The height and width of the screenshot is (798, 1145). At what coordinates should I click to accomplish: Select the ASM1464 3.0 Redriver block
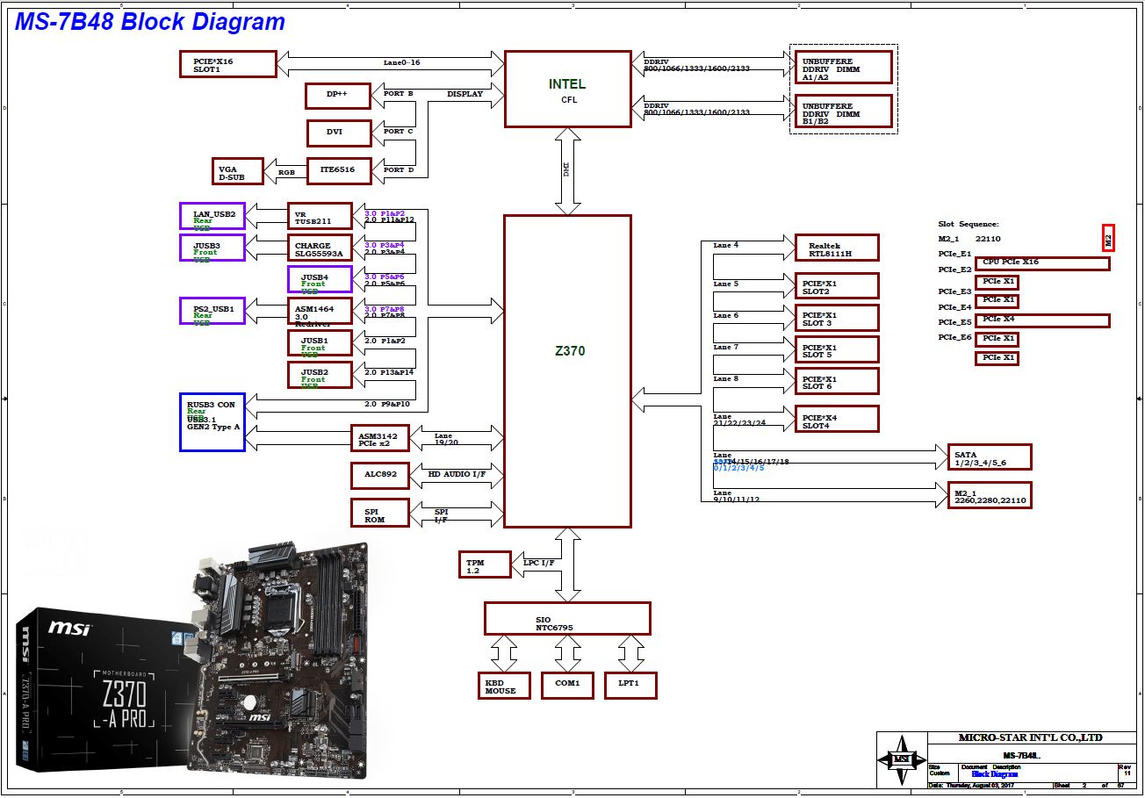tap(320, 312)
